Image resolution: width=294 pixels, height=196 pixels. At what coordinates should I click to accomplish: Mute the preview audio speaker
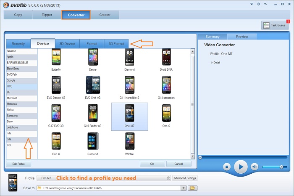[254, 167]
